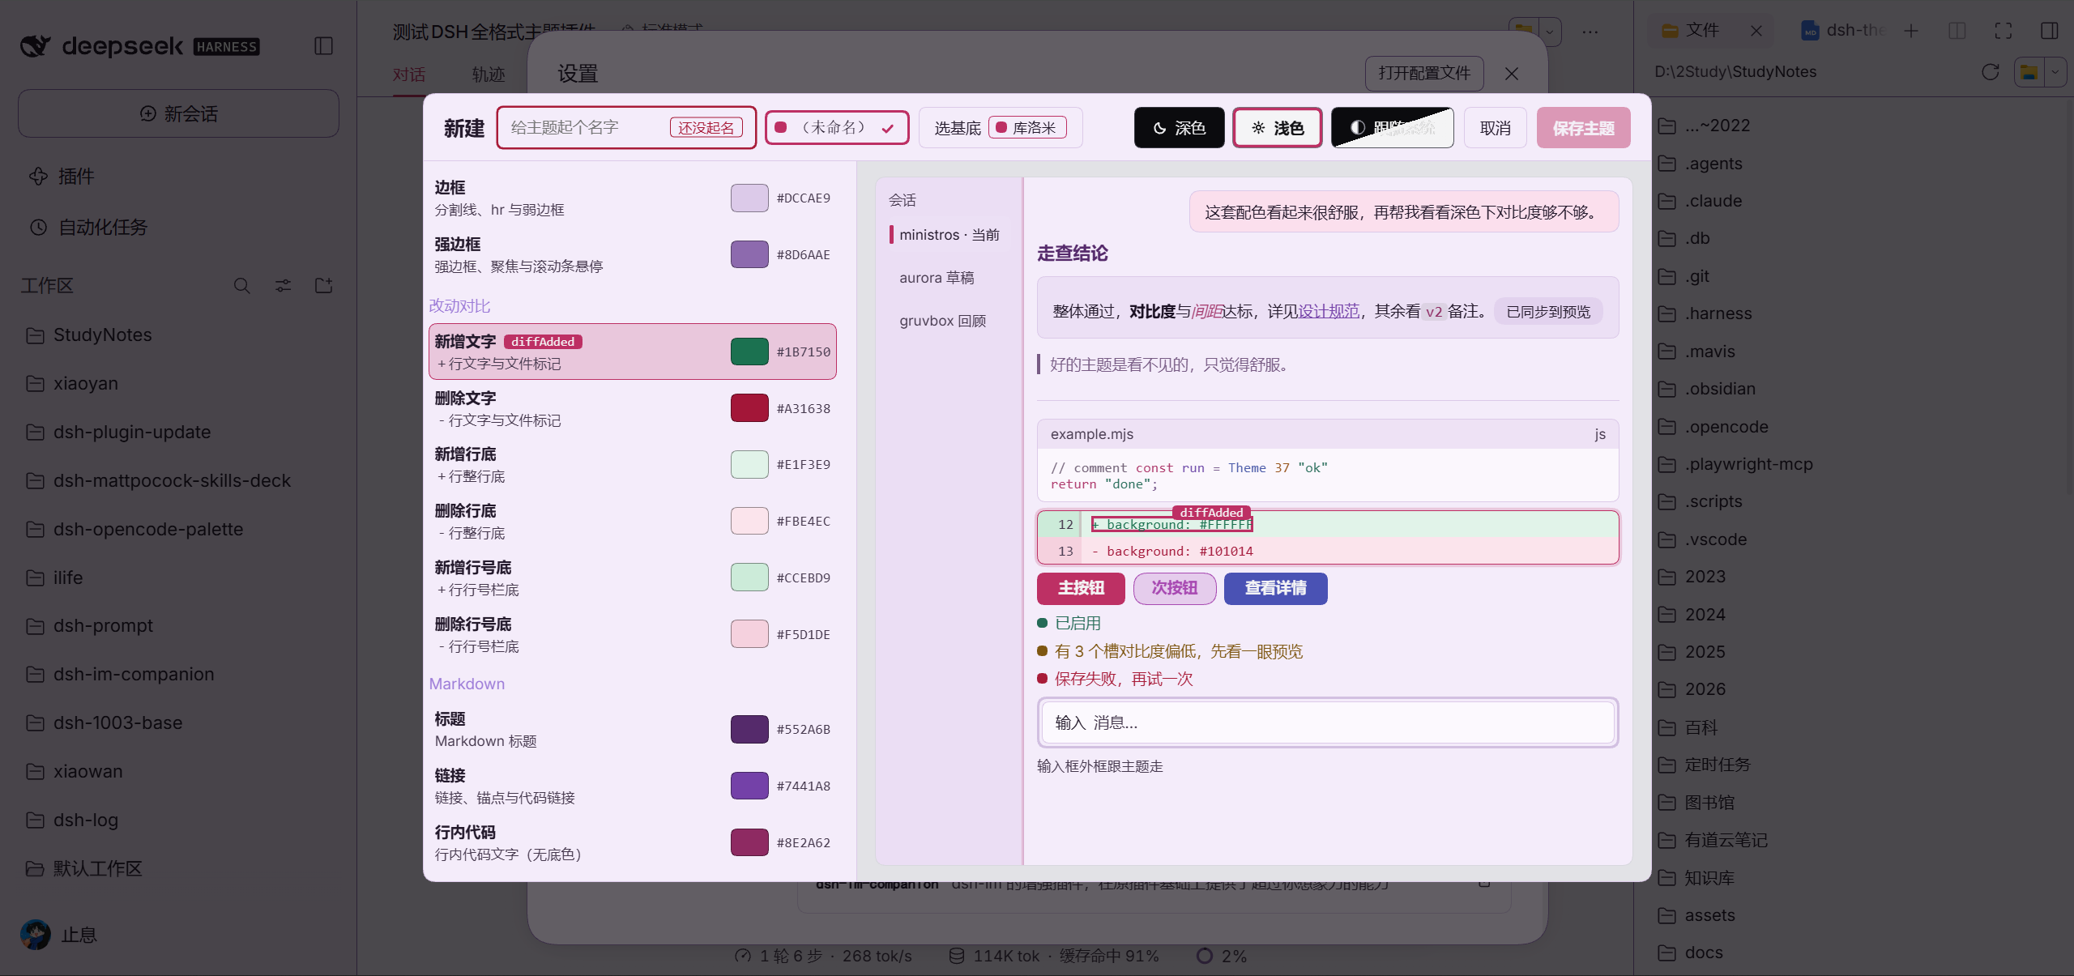Open the 链接 color swatch #7441A8

pyautogui.click(x=749, y=786)
